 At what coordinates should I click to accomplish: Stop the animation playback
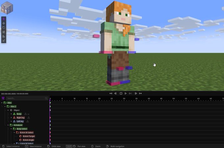click(121, 93)
